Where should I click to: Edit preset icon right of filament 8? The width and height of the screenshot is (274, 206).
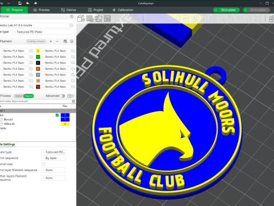[x=73, y=69]
